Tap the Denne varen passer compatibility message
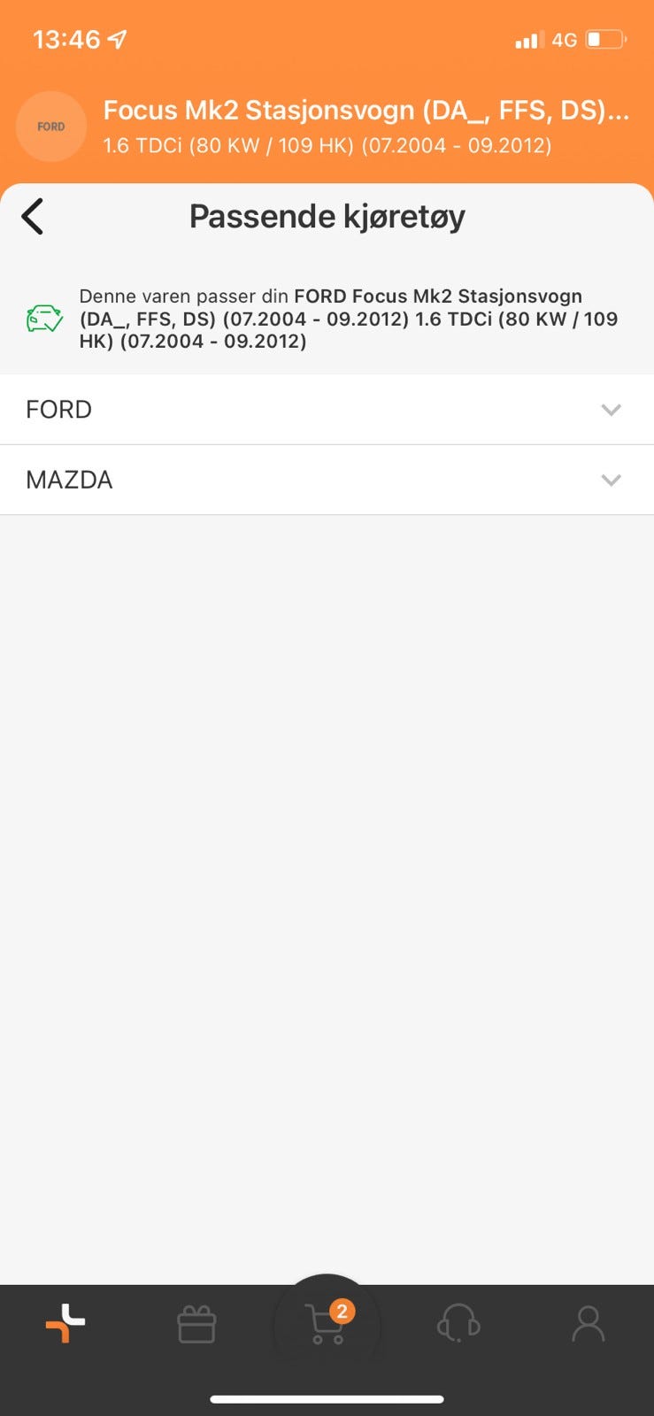 pyautogui.click(x=349, y=319)
